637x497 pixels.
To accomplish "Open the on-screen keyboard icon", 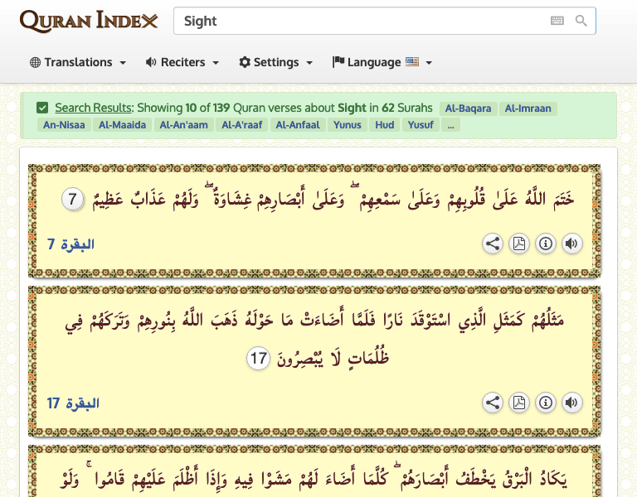I will click(557, 22).
